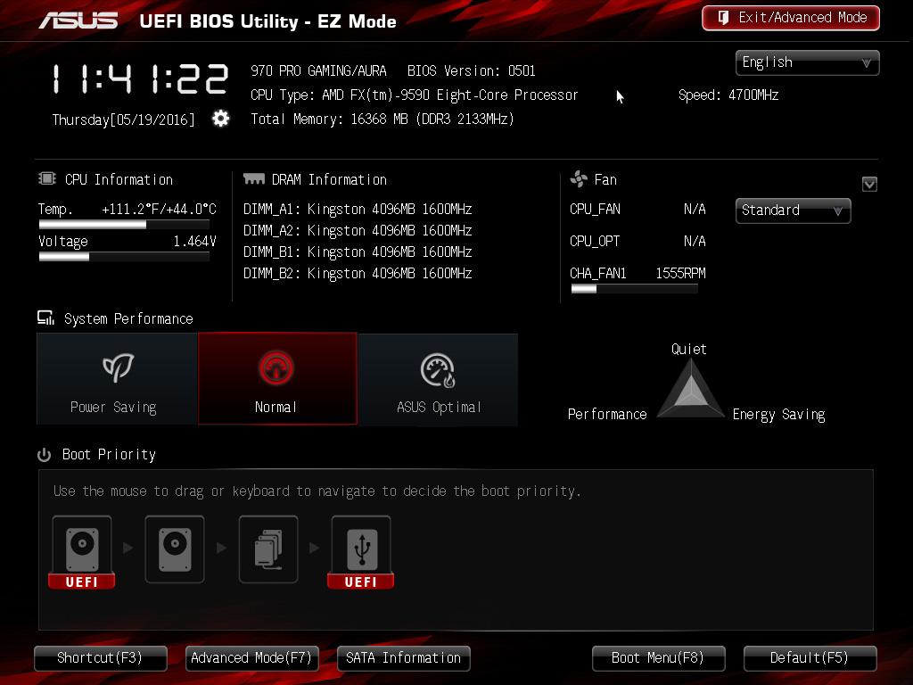The height and width of the screenshot is (685, 913).
Task: Click the DRAM Information memory icon
Action: click(254, 178)
